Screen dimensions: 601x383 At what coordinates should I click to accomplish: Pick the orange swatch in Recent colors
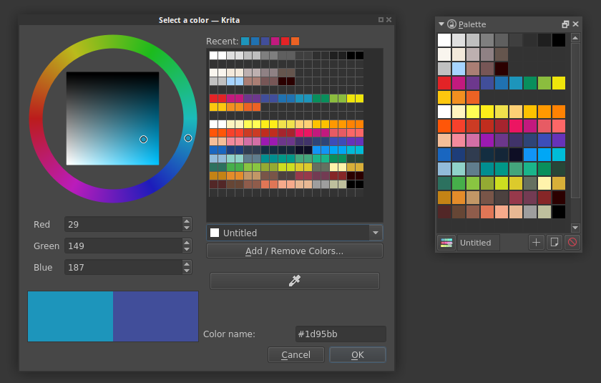(x=295, y=41)
